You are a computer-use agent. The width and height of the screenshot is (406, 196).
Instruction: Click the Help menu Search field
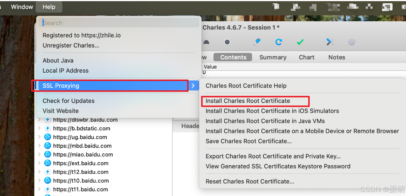[x=119, y=23]
